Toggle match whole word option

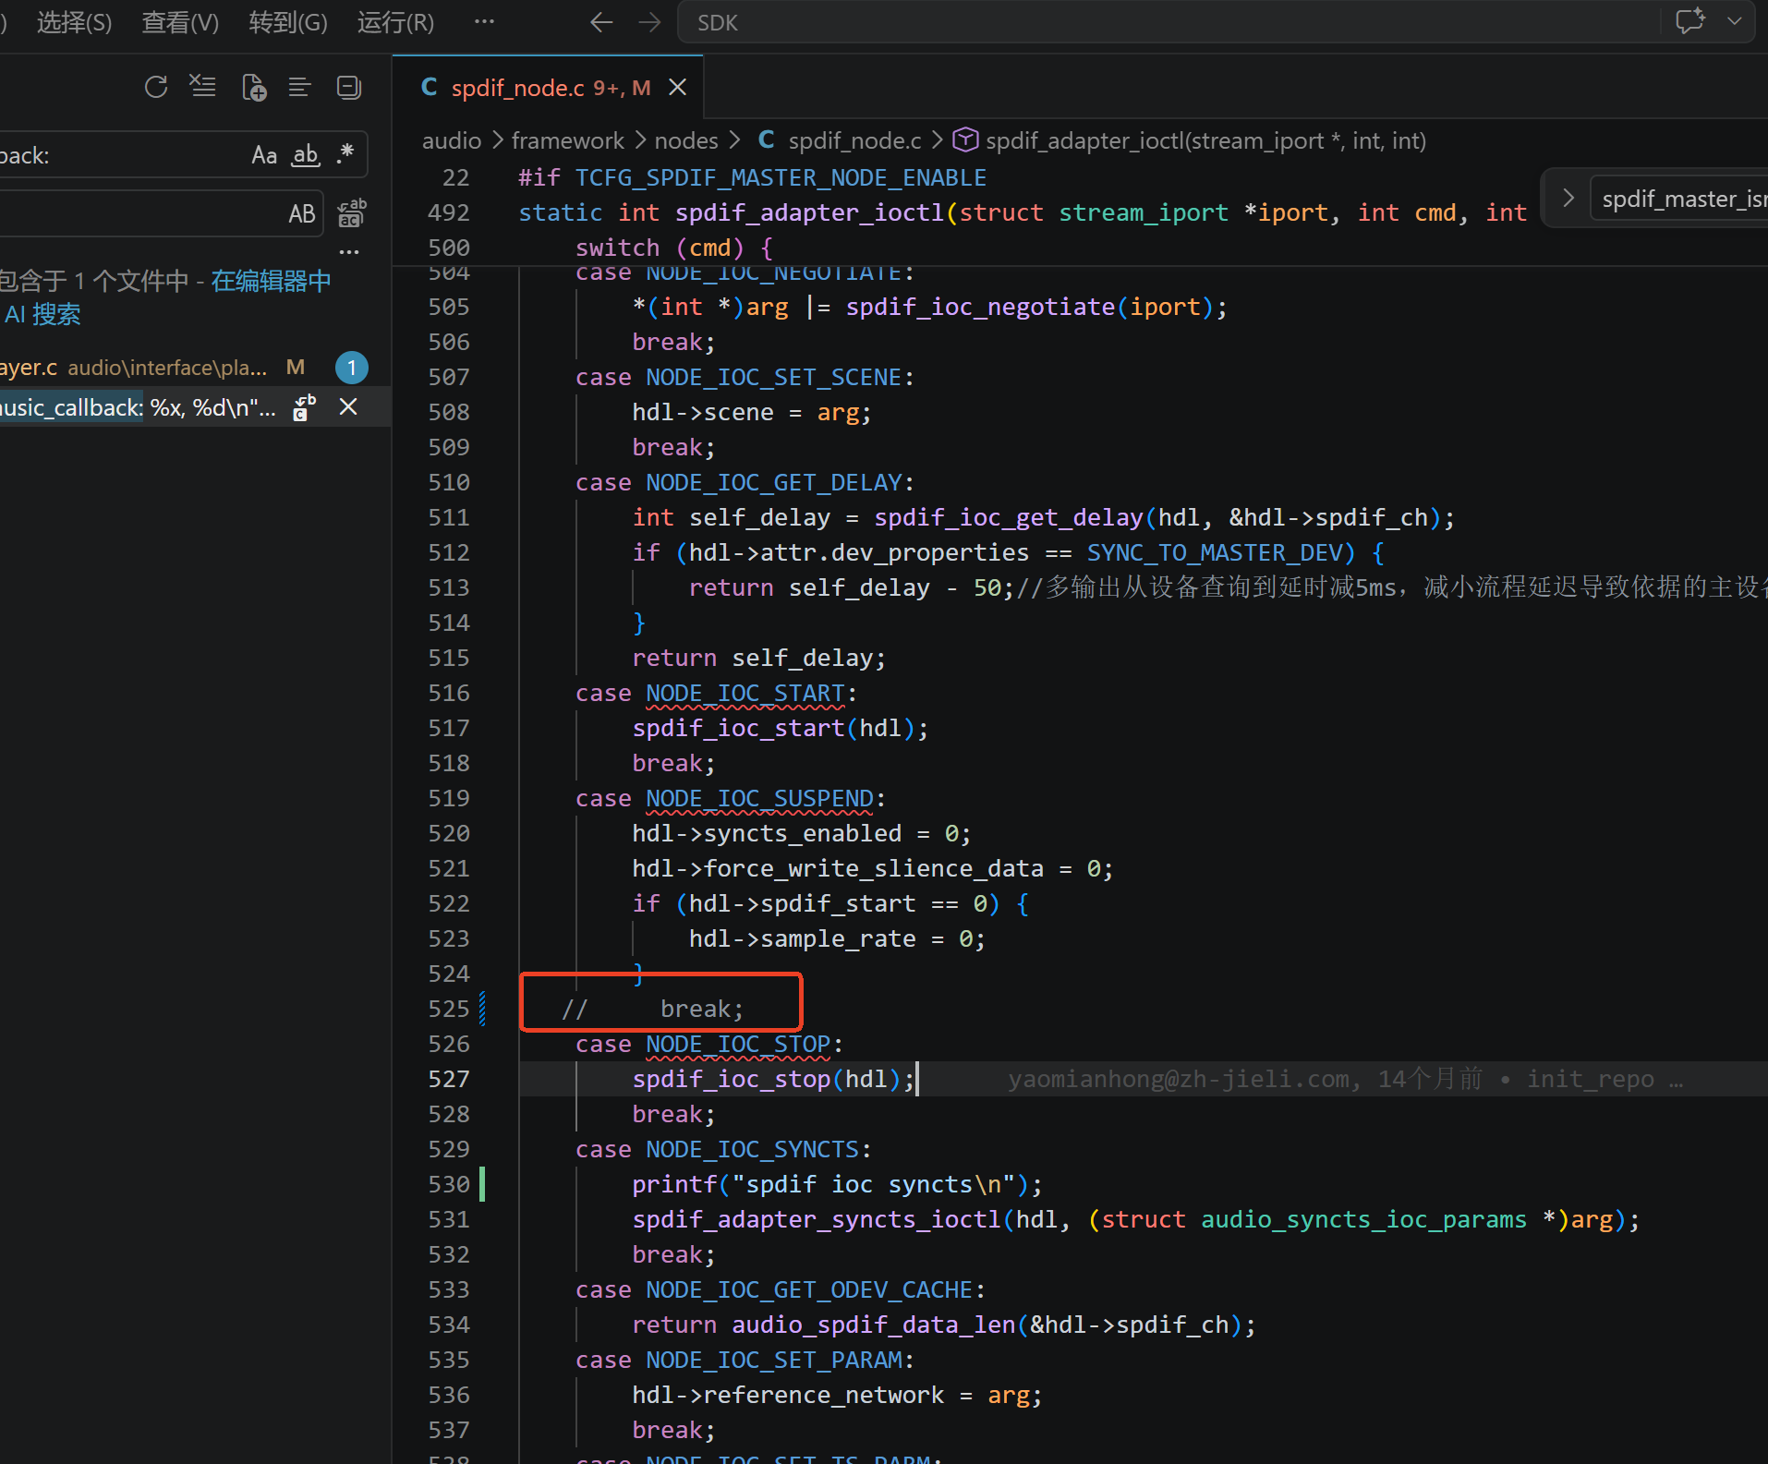coord(306,154)
